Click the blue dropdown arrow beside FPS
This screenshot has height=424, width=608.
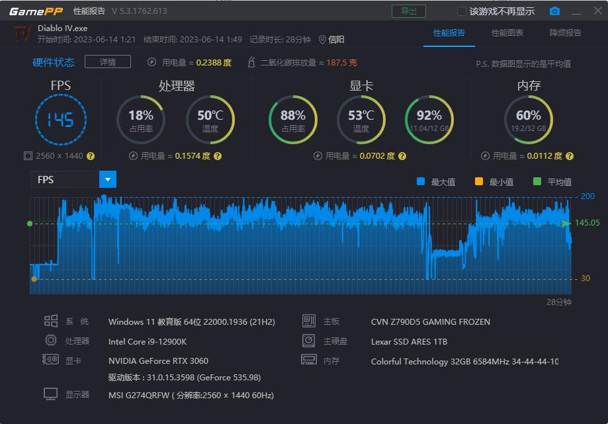[x=107, y=179]
